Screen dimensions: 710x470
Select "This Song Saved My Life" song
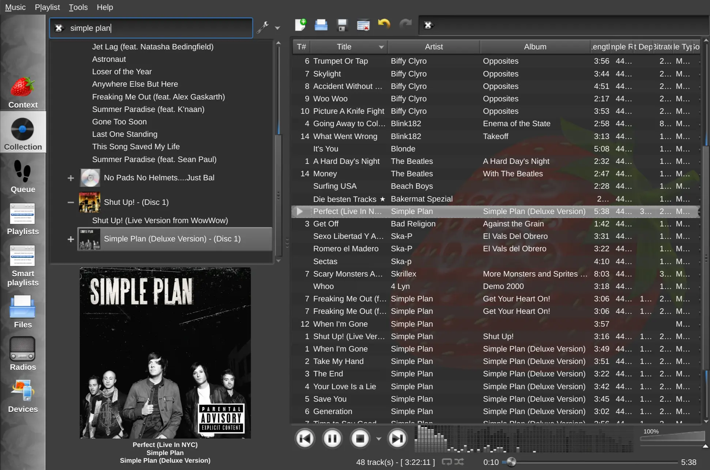136,147
